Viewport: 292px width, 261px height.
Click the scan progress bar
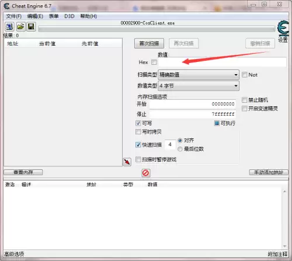click(157, 29)
